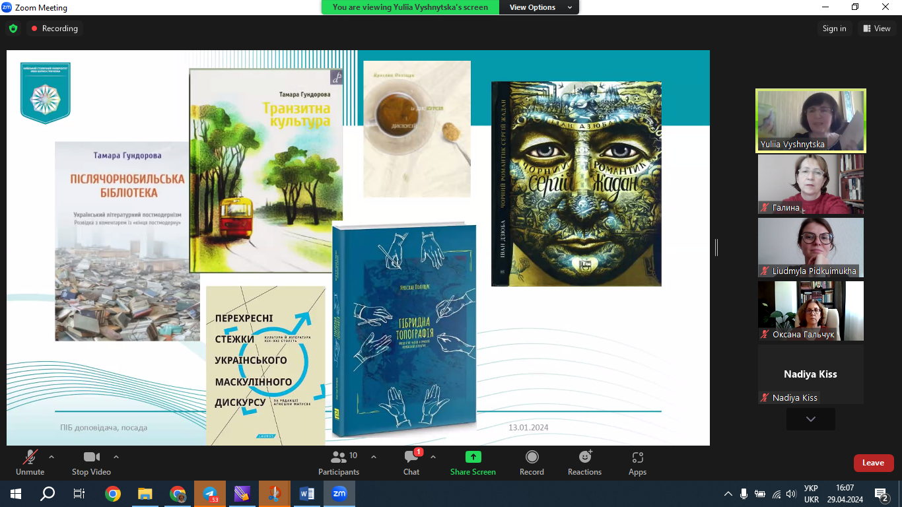Stop Video camera toggle

[91, 462]
